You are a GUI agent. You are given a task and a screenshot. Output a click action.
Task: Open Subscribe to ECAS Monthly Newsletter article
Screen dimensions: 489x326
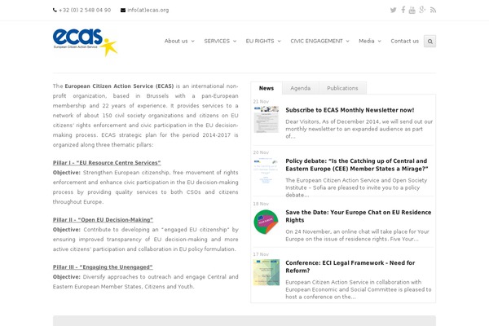click(x=350, y=110)
